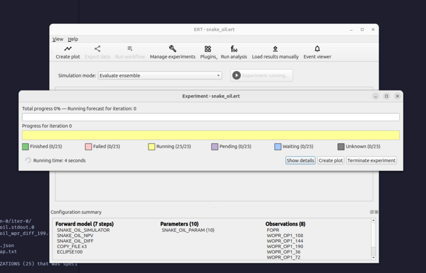Click Failed (0/25) status label
Image resolution: width=426 pixels, height=273 pixels.
[106, 147]
